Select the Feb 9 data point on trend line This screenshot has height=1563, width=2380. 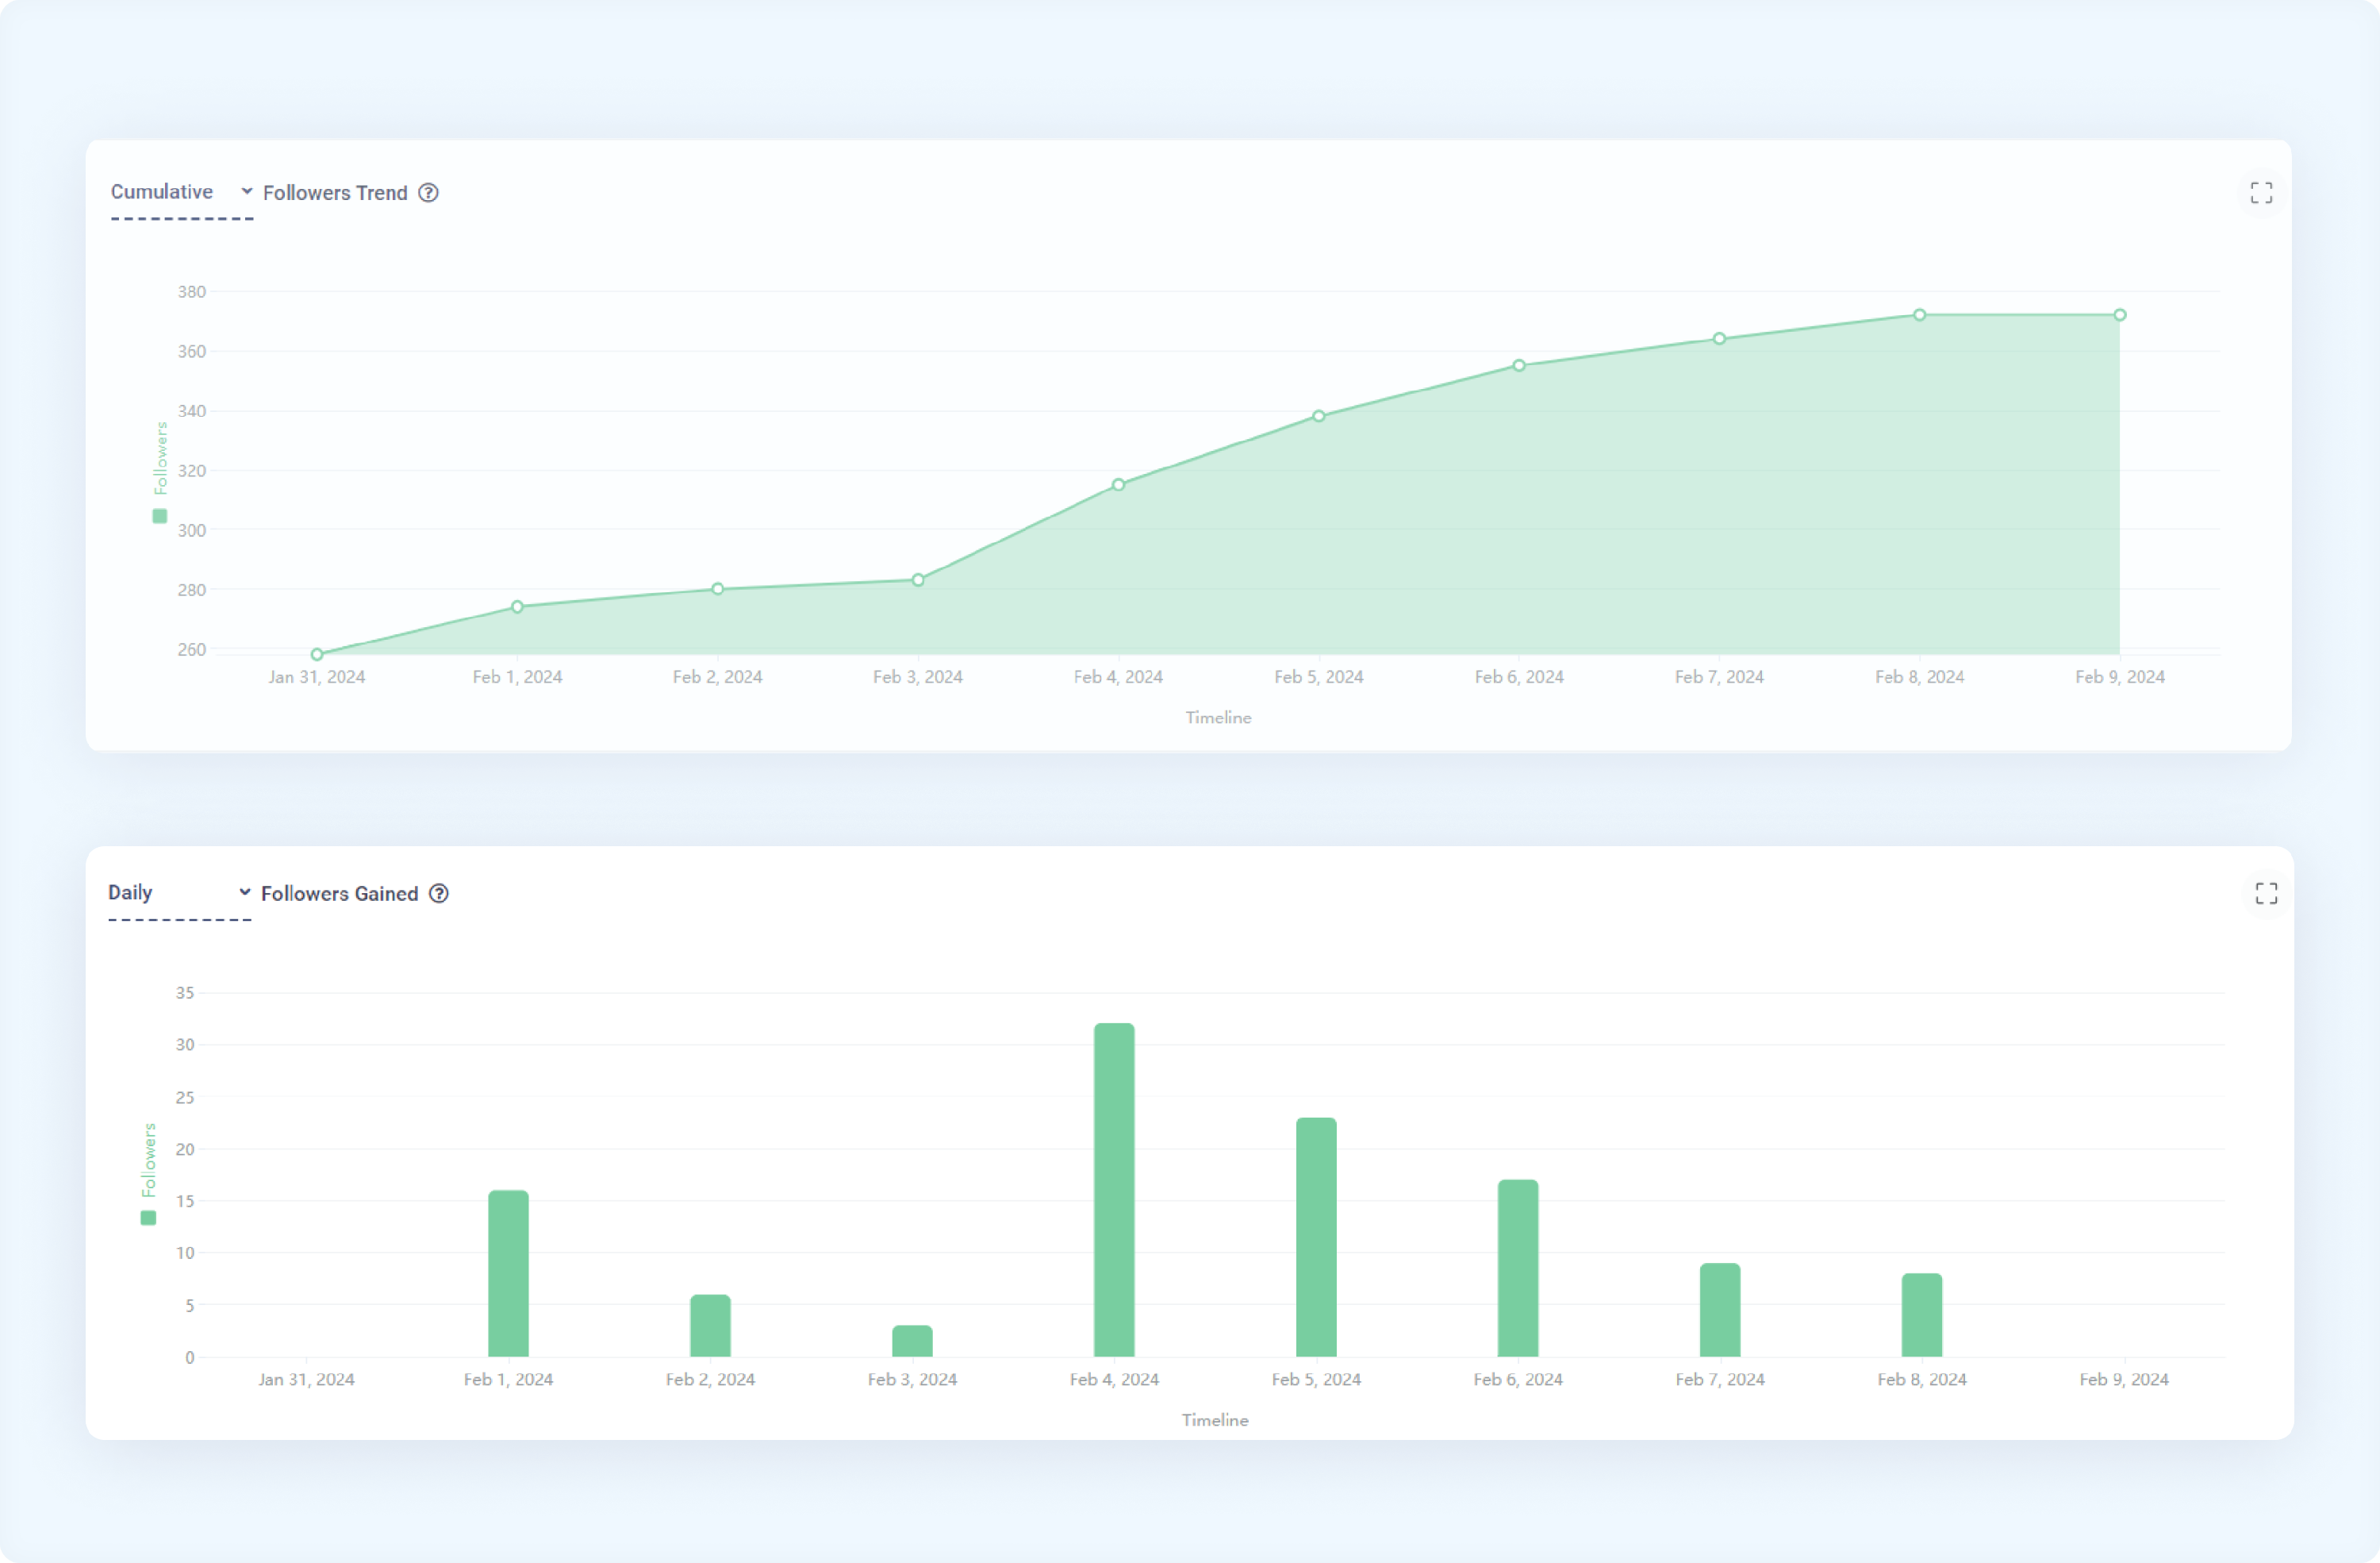[x=2120, y=314]
